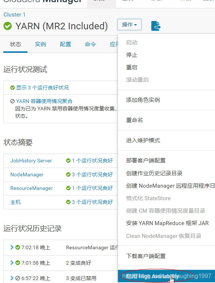Switch to the 状态 tab

[15, 44]
